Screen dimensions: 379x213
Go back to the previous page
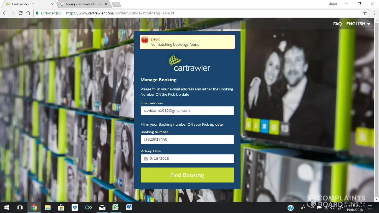5,13
